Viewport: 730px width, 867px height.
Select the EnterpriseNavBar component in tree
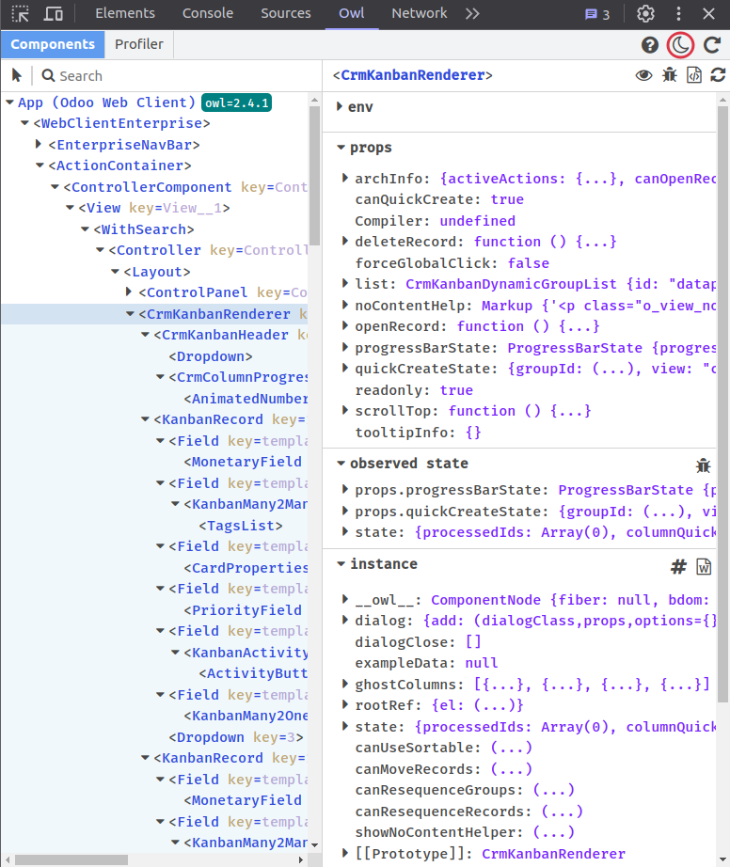124,145
